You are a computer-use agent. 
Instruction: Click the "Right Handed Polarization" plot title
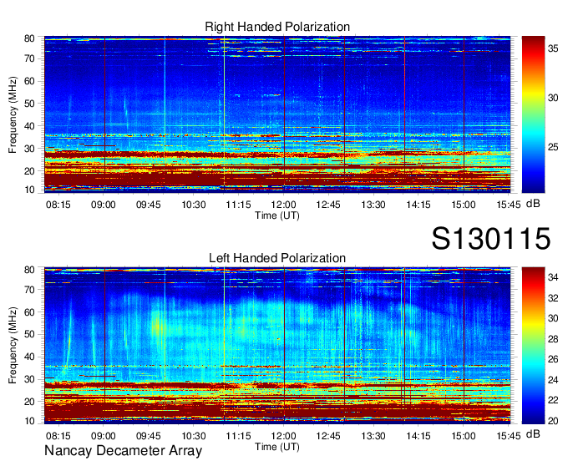(x=277, y=27)
